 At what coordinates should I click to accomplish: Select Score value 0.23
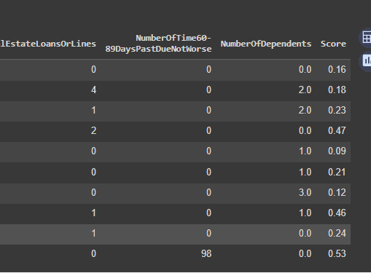click(337, 111)
